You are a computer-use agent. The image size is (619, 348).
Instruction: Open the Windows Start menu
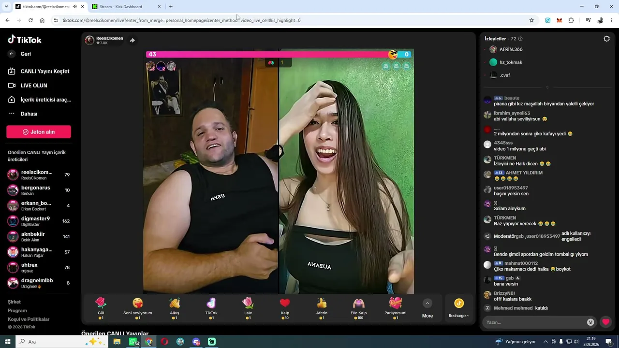pyautogui.click(x=8, y=342)
